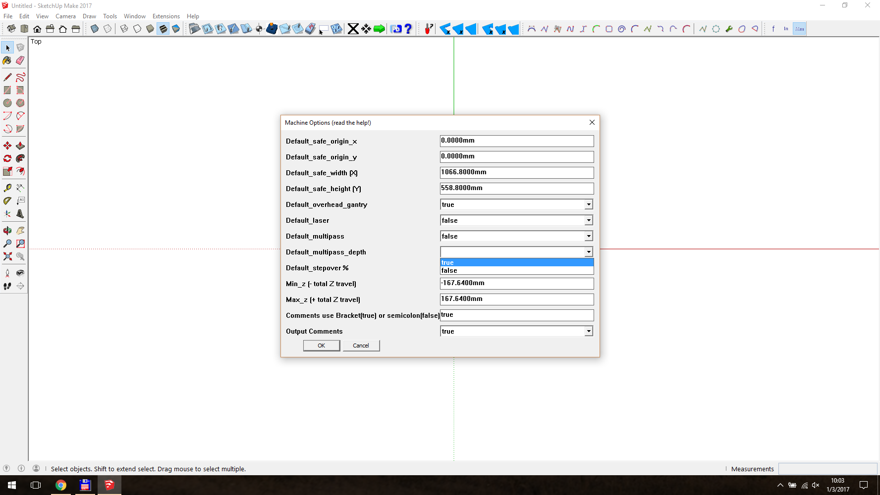The image size is (880, 495).
Task: Toggle the Mm units button
Action: point(799,29)
